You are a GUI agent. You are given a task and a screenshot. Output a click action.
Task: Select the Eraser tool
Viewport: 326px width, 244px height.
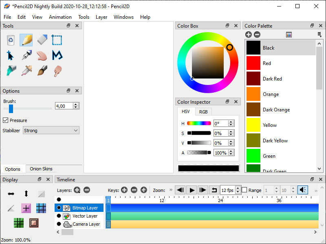[x=42, y=40]
